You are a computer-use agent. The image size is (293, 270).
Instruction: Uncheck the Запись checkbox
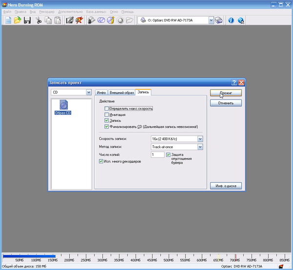pos(106,120)
